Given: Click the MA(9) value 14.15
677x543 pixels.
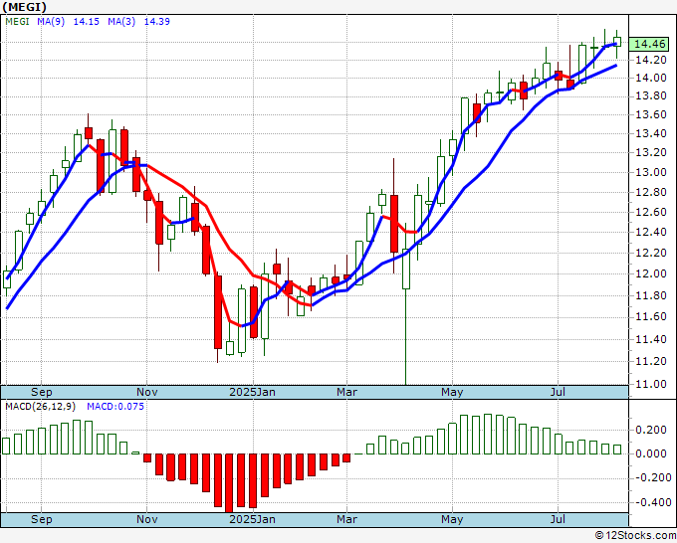Looking at the screenshot, I should tap(87, 21).
